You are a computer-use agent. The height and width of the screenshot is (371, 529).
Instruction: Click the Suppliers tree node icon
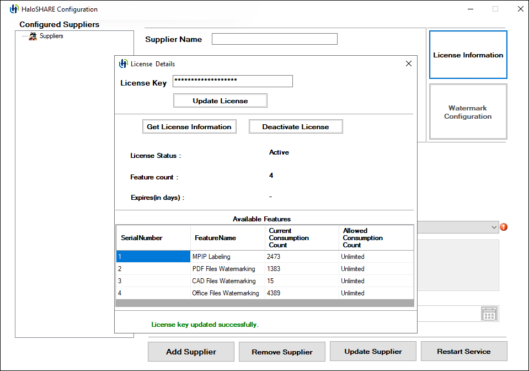(33, 36)
